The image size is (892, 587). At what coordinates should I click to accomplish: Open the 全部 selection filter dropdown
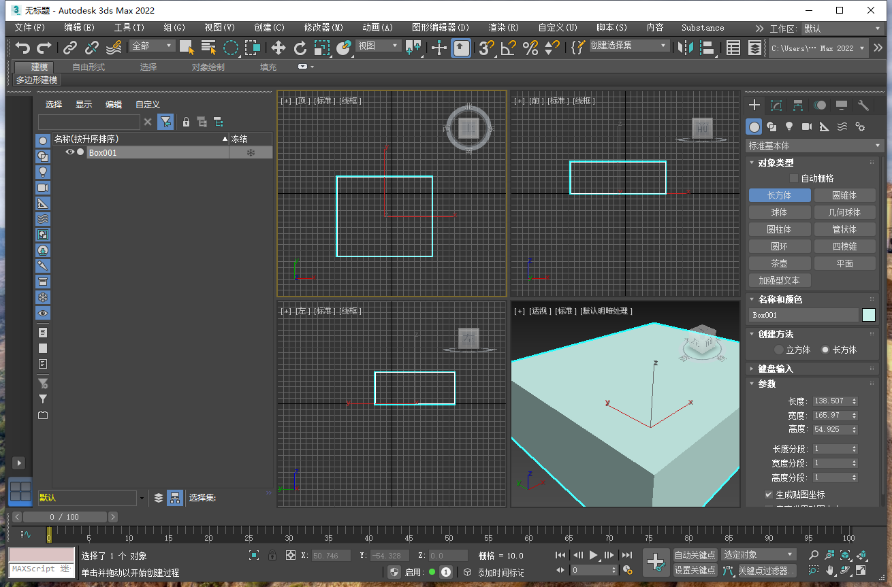tap(153, 46)
